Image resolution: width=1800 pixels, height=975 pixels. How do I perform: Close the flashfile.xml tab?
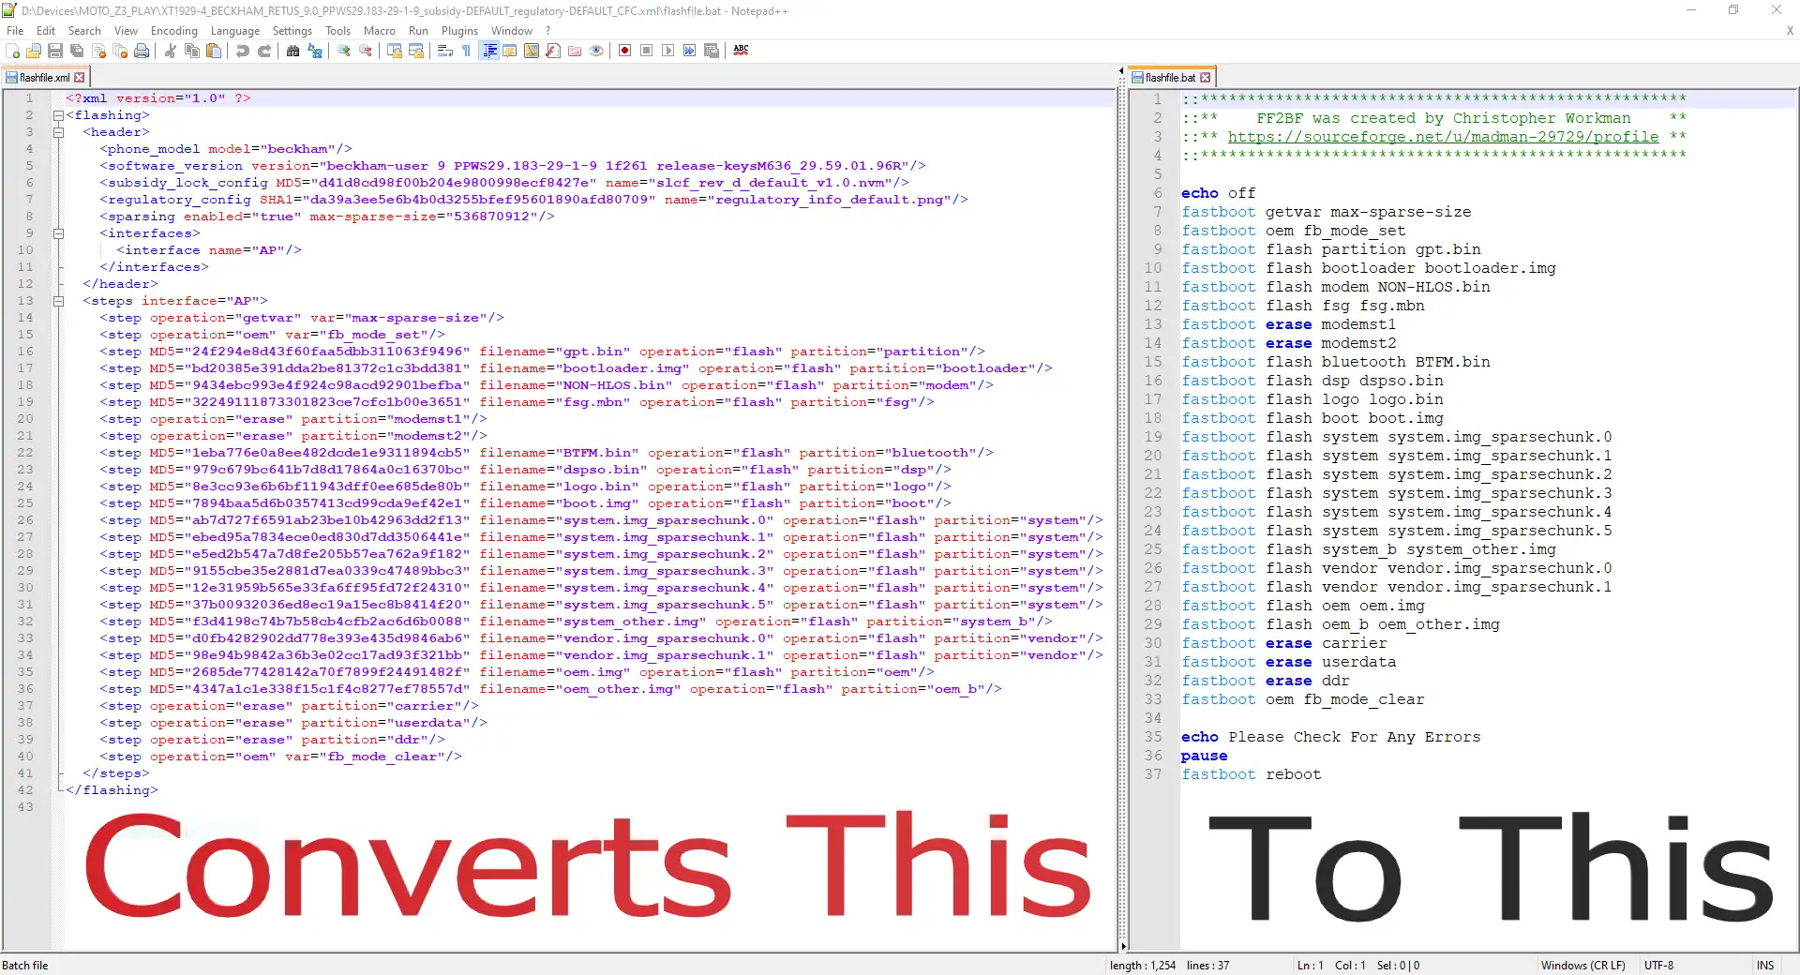[80, 78]
